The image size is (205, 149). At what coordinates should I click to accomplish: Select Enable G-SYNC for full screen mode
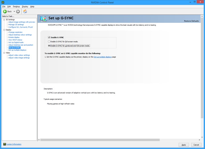point(49,42)
